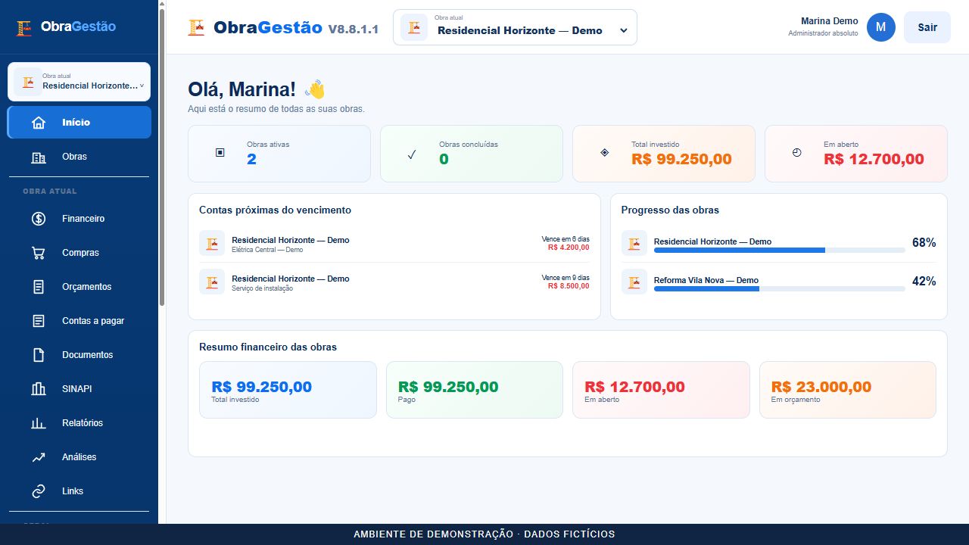Click the Compras shopping cart icon
Image resolution: width=969 pixels, height=545 pixels.
[x=39, y=253]
